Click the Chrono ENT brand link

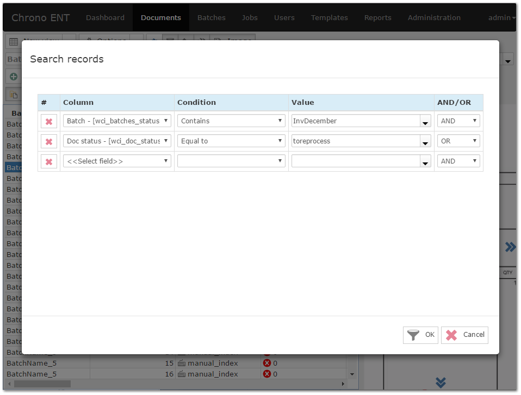41,17
